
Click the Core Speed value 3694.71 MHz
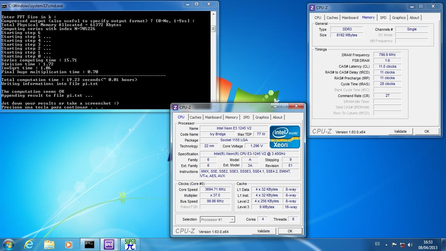[x=215, y=190]
